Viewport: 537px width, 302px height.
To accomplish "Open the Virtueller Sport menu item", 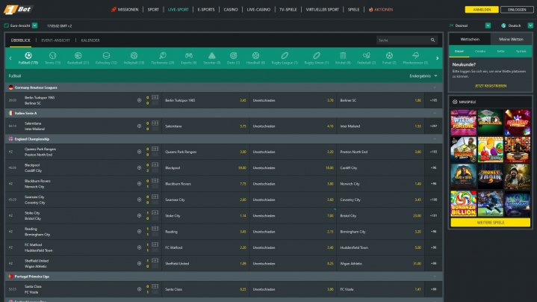I will (x=322, y=10).
